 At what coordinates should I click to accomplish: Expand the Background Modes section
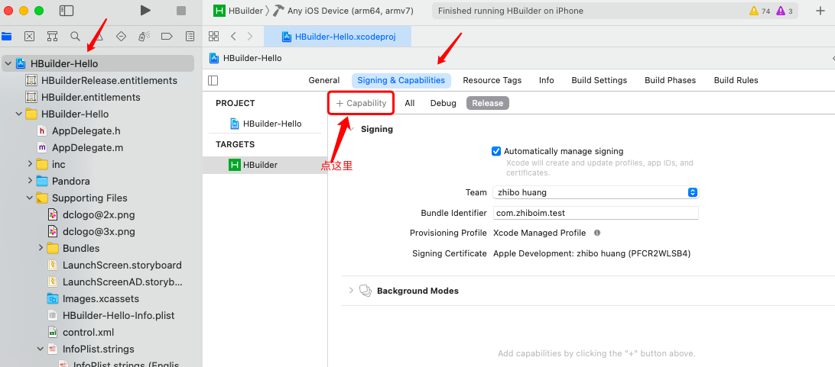click(351, 291)
